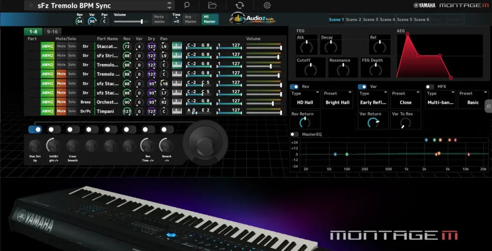Click the Var To Rev knob
Screen dimensions: 492x251
coord(406,122)
